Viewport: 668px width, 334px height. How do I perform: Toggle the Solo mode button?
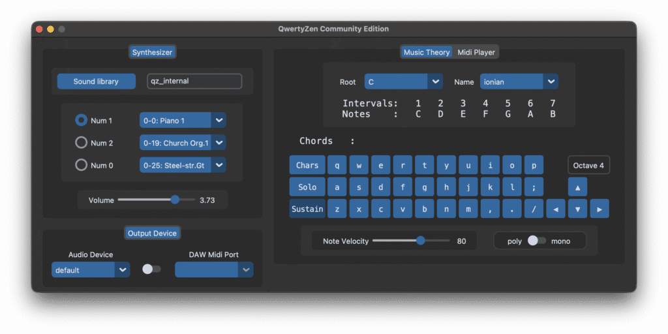(307, 187)
